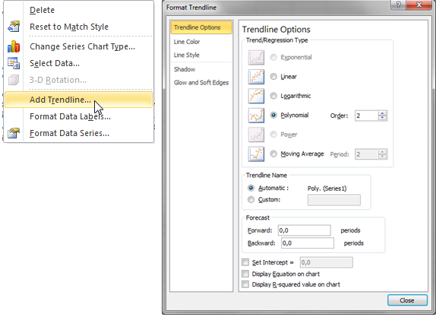Click the Change Series Chart Type bar-chart icon
This screenshot has height=317, width=436.
click(x=14, y=46)
